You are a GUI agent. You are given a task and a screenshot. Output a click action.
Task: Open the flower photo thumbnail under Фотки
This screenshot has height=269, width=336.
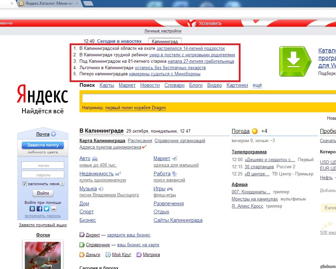click(42, 254)
